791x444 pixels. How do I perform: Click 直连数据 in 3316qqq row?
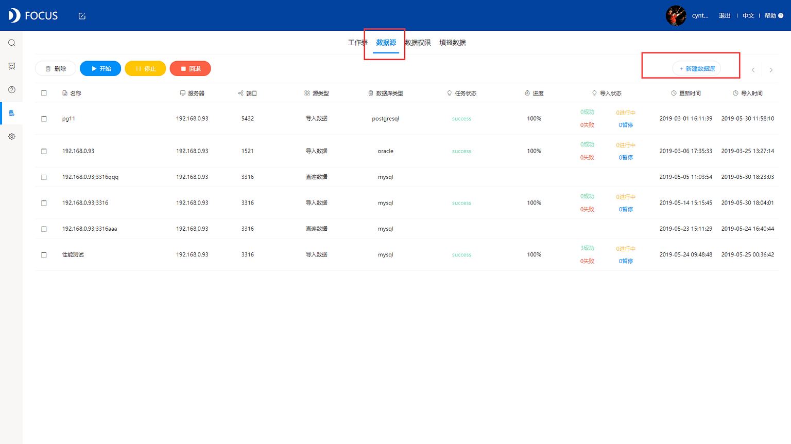(x=317, y=177)
